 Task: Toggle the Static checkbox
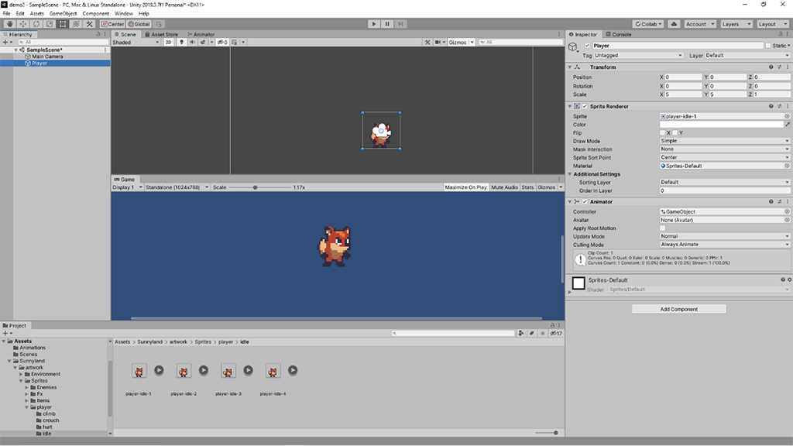[x=768, y=46]
